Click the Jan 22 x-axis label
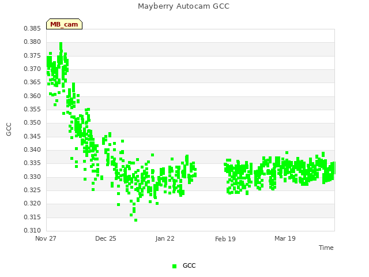 tap(165, 238)
